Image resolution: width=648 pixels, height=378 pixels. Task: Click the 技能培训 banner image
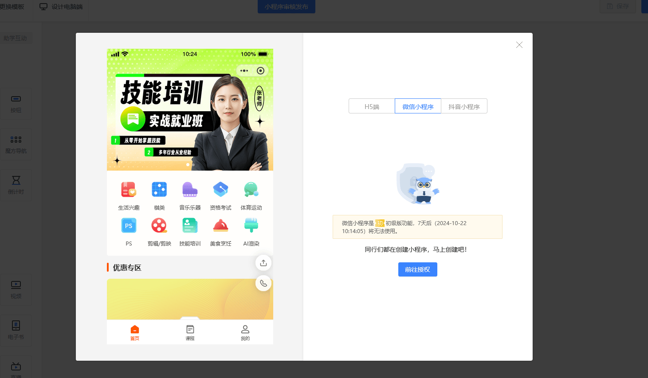(x=190, y=109)
